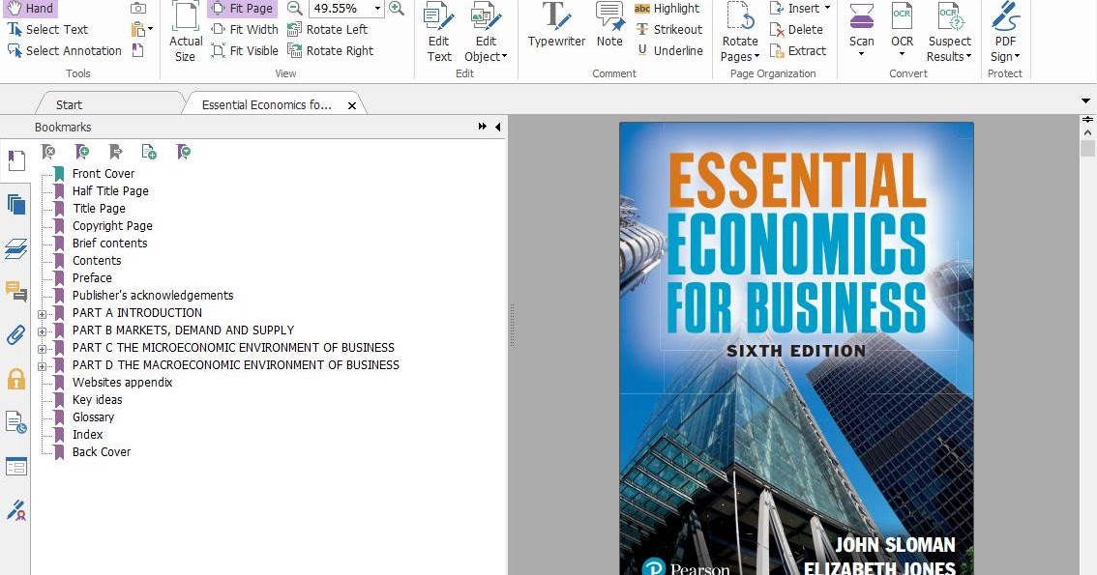The image size is (1097, 575).
Task: Add a Note comment
Action: coord(609,26)
